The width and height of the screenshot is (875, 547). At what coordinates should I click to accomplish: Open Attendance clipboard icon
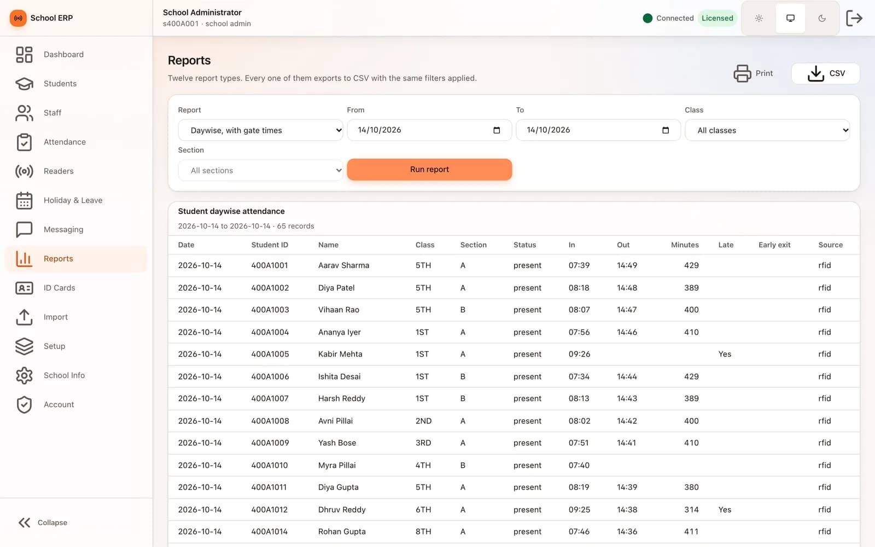click(24, 142)
